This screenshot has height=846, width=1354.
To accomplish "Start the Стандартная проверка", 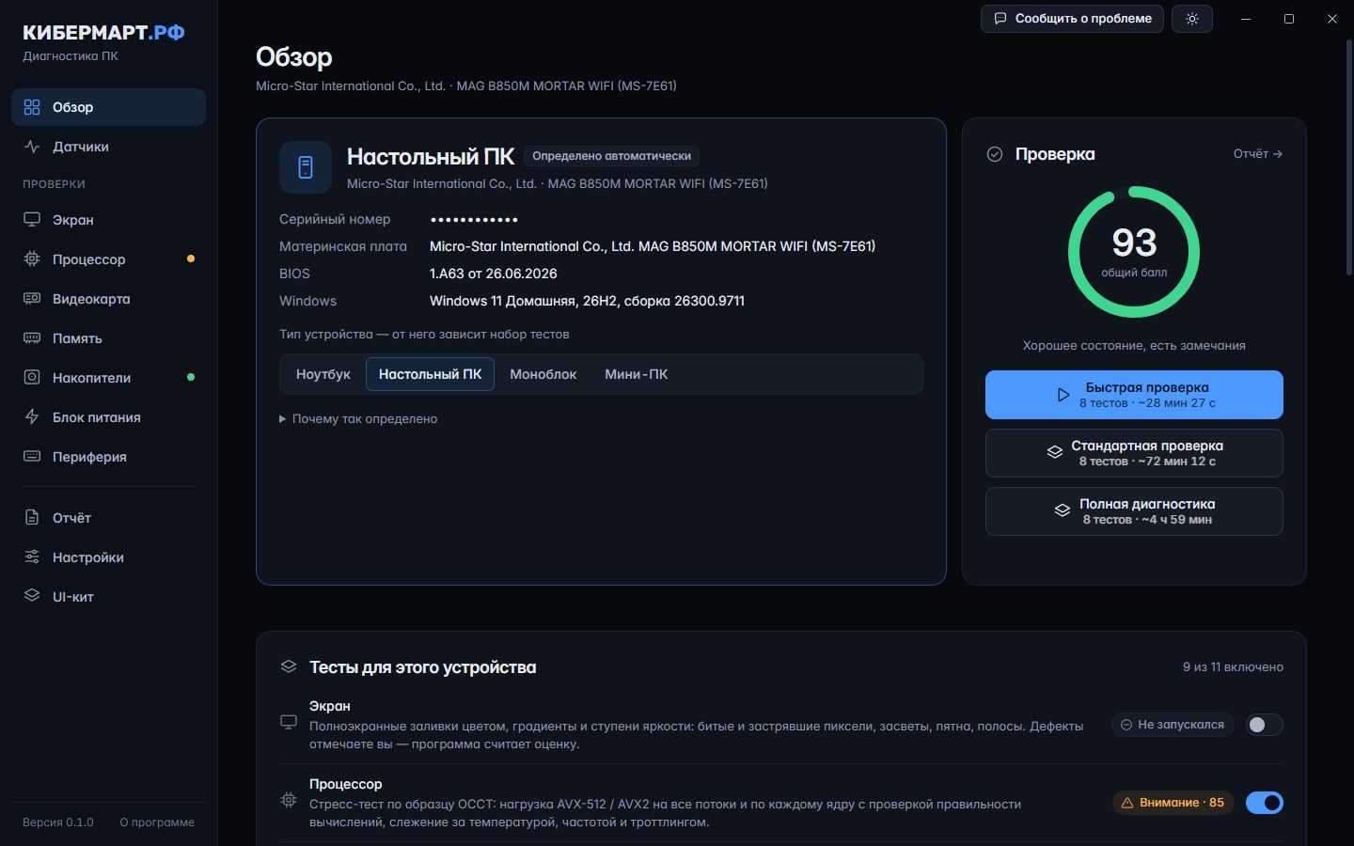I will pos(1134,453).
